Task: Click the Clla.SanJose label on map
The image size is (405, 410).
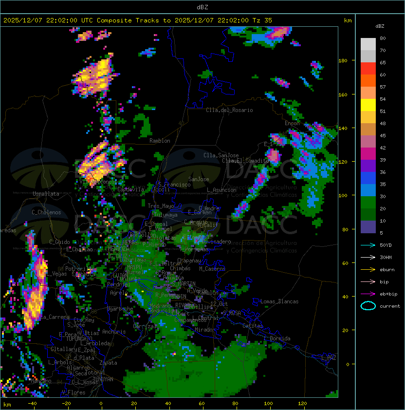Action: 221,155
